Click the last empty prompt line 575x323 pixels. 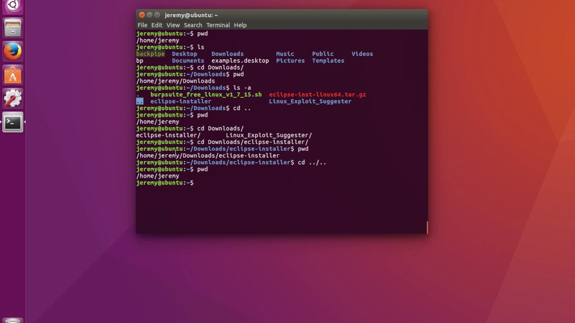(x=165, y=183)
